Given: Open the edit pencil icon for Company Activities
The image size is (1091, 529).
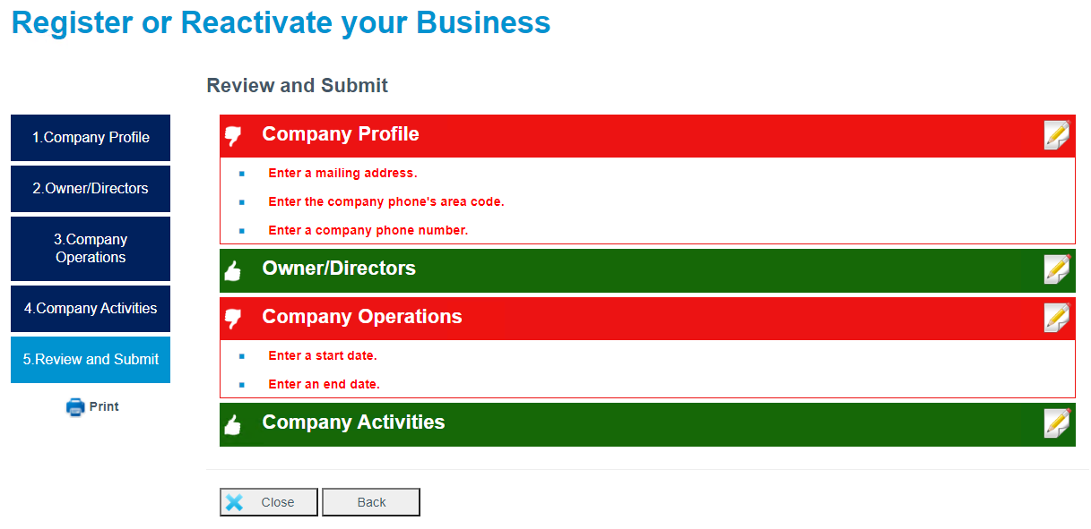Looking at the screenshot, I should point(1057,423).
